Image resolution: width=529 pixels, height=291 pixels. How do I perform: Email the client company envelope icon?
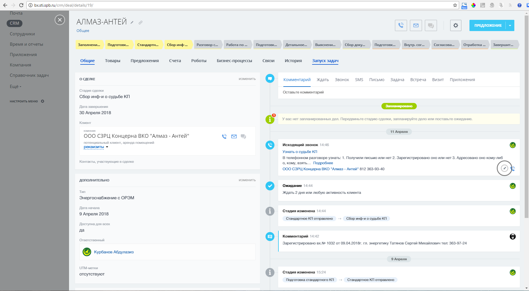coord(234,137)
